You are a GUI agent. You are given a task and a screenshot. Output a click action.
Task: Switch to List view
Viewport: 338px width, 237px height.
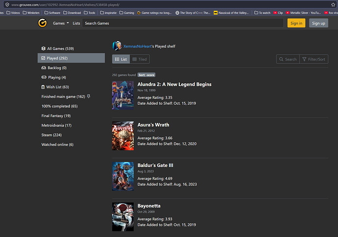coord(121,59)
